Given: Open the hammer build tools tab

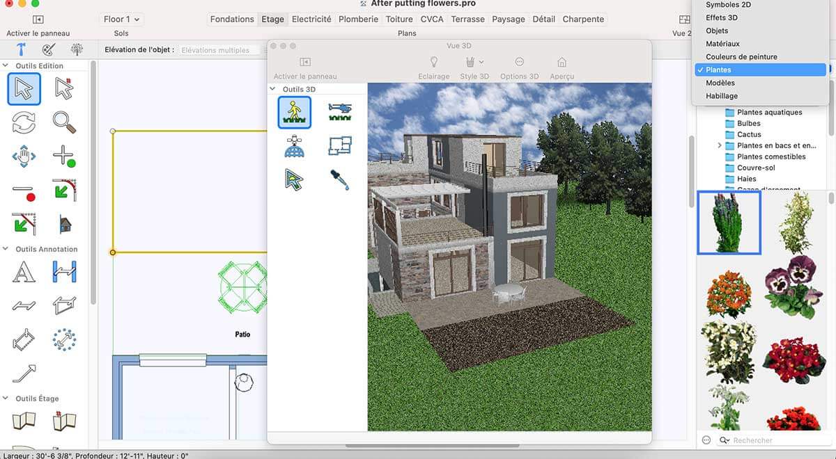Looking at the screenshot, I should (x=21, y=49).
